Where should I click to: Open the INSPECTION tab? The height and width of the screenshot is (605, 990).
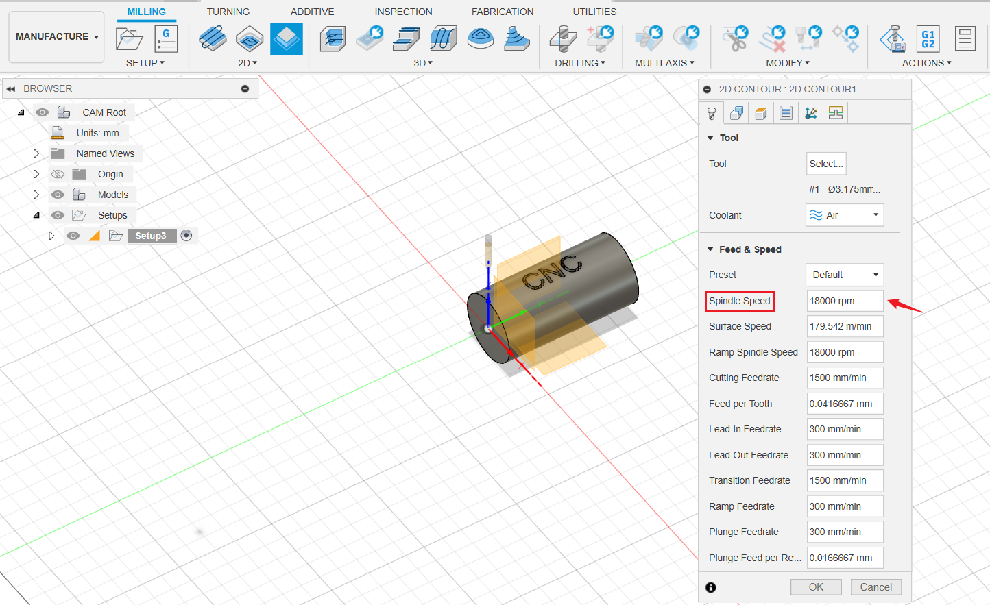coord(403,12)
